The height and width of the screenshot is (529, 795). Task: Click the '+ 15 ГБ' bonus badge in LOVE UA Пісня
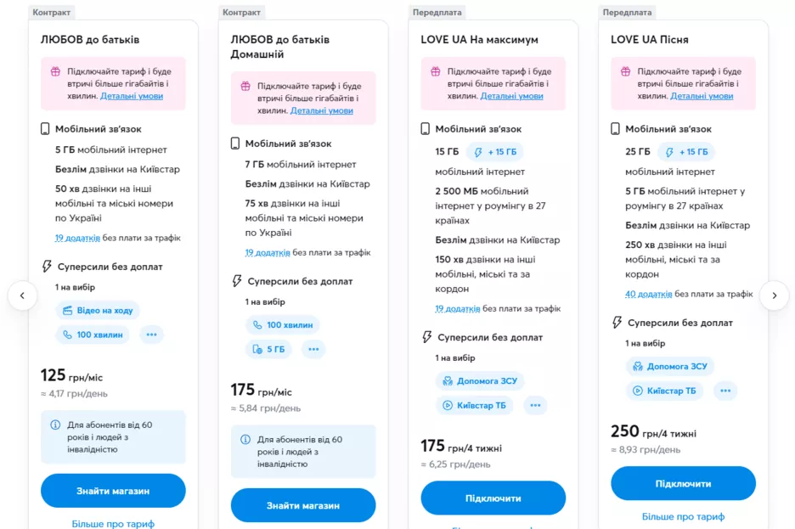[685, 152]
